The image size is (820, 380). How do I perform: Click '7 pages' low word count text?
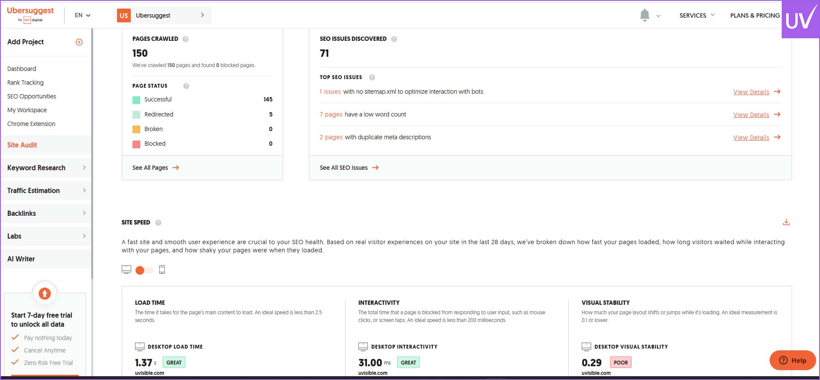[x=331, y=114]
